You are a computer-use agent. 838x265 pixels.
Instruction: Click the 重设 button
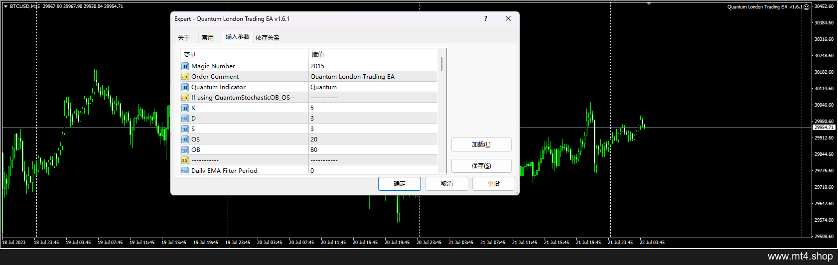point(494,184)
